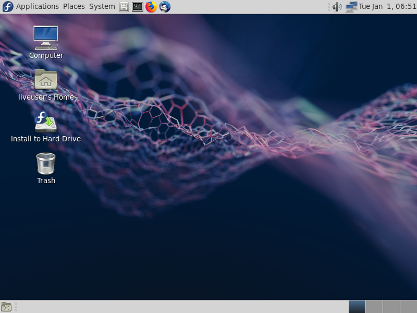Image resolution: width=417 pixels, height=313 pixels.
Task: Select the Install to Hard Drive icon
Action: click(46, 122)
